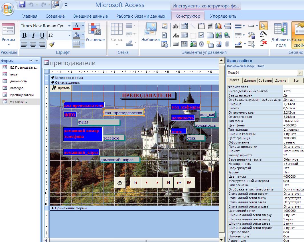Select the Text Box (ab|) control tool
The height and width of the screenshot is (242, 304).
(176, 26)
